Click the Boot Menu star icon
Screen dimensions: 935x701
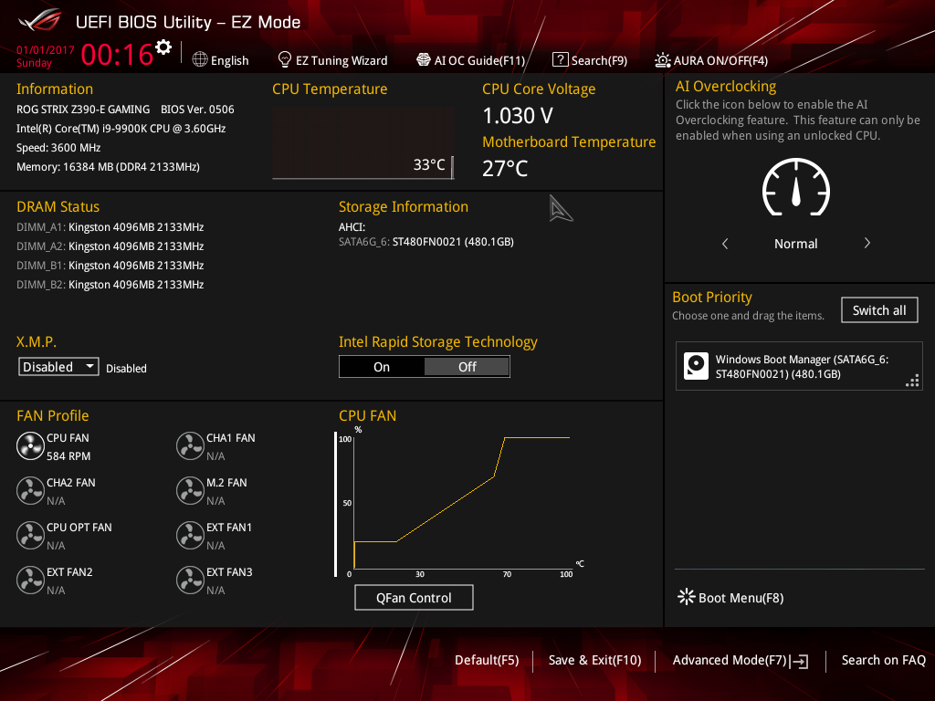coord(687,597)
